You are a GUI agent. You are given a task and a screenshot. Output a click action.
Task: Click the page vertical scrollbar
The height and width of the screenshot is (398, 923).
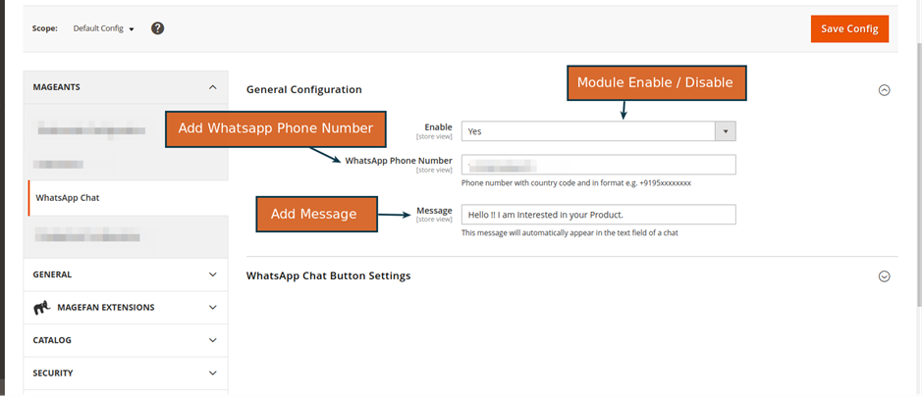pyautogui.click(x=919, y=176)
